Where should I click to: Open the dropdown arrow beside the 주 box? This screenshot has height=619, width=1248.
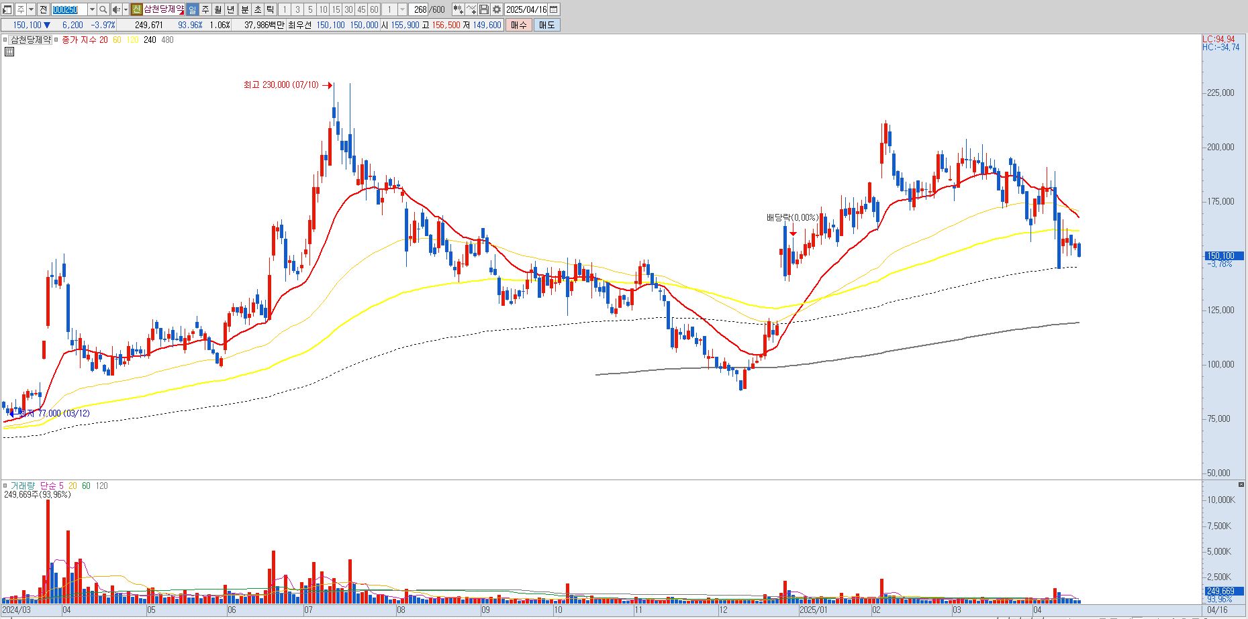click(x=31, y=9)
